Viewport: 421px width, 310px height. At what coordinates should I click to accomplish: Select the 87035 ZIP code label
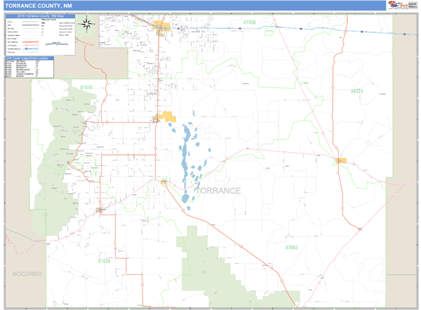click(x=250, y=23)
